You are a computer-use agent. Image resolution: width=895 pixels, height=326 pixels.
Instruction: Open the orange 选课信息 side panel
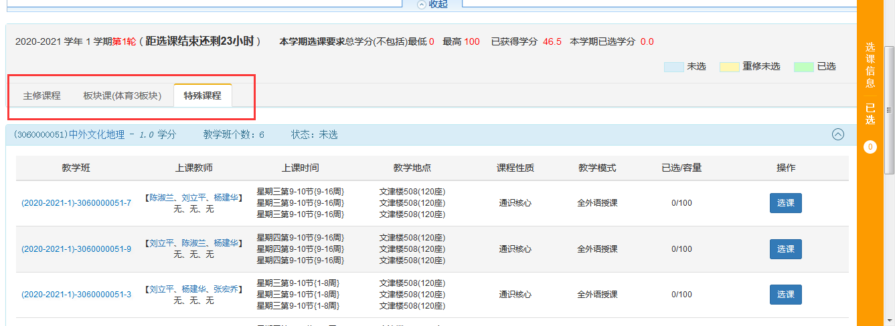(870, 65)
